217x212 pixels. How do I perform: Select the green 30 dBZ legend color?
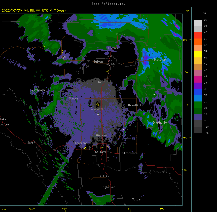pyautogui.click(x=198, y=105)
